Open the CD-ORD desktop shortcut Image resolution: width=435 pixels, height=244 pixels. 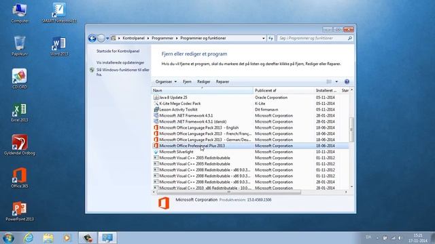[x=20, y=79]
